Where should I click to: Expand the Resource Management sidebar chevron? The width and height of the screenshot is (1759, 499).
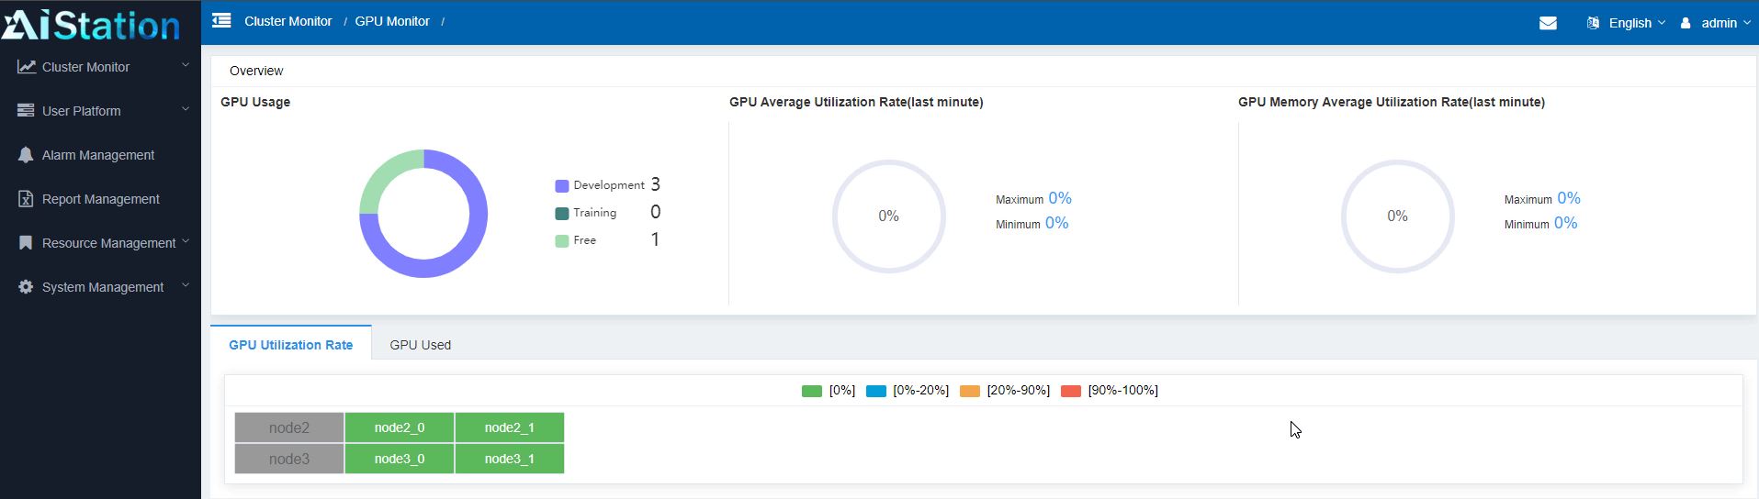pyautogui.click(x=186, y=241)
